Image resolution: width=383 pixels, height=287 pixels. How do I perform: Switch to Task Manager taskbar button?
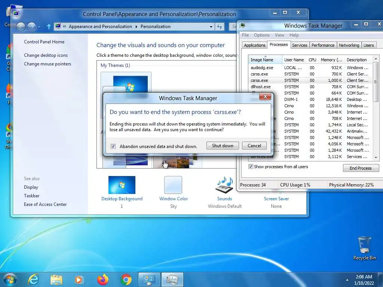pos(172,280)
